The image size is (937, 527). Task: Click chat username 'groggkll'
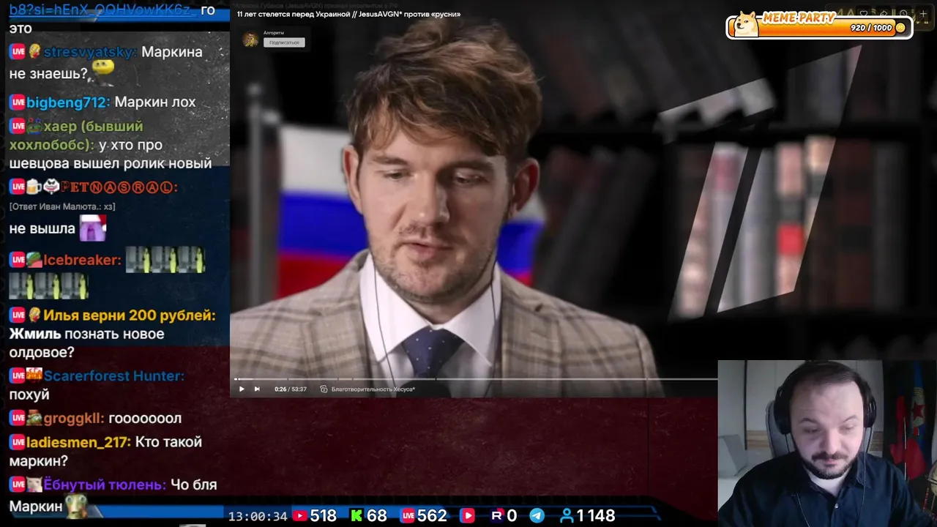(74, 418)
